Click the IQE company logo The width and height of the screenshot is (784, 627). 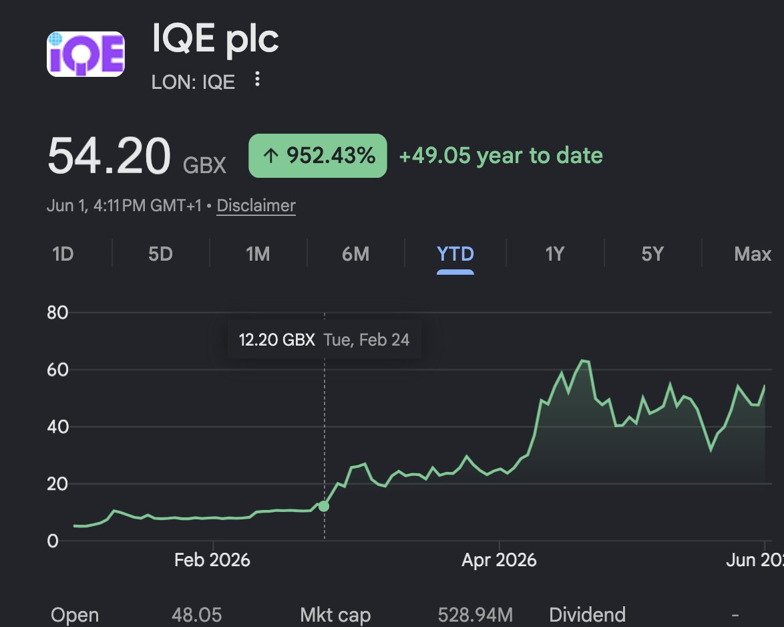click(x=85, y=54)
